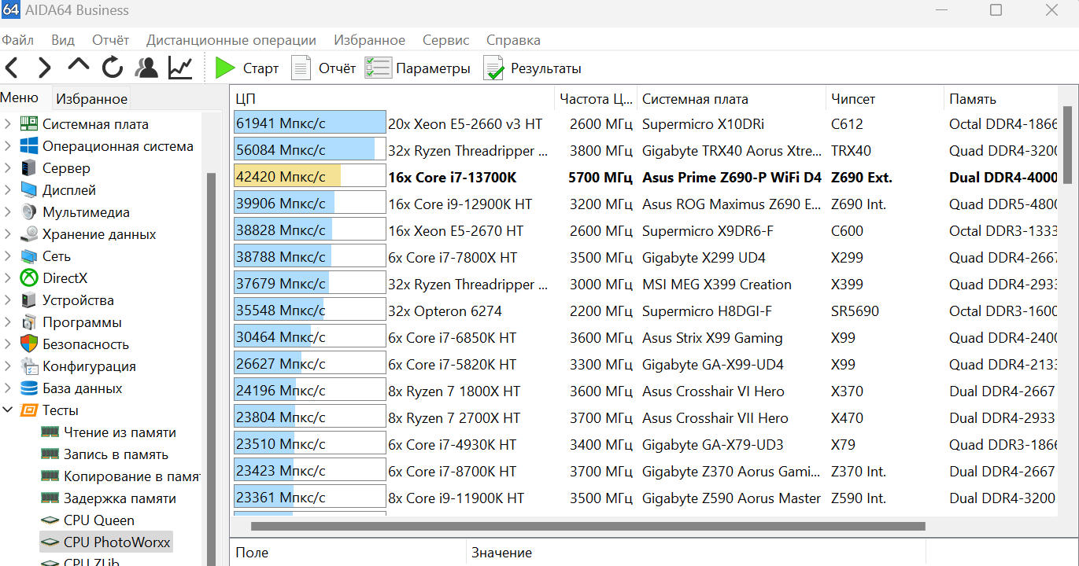Expand the Дисплей tree node
Screen dimensions: 1079x566
[8, 189]
